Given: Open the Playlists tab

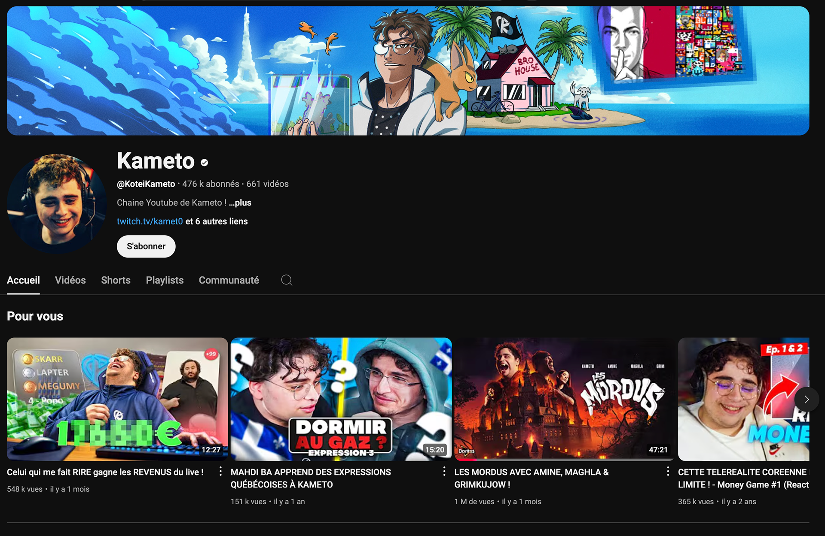Looking at the screenshot, I should point(165,280).
